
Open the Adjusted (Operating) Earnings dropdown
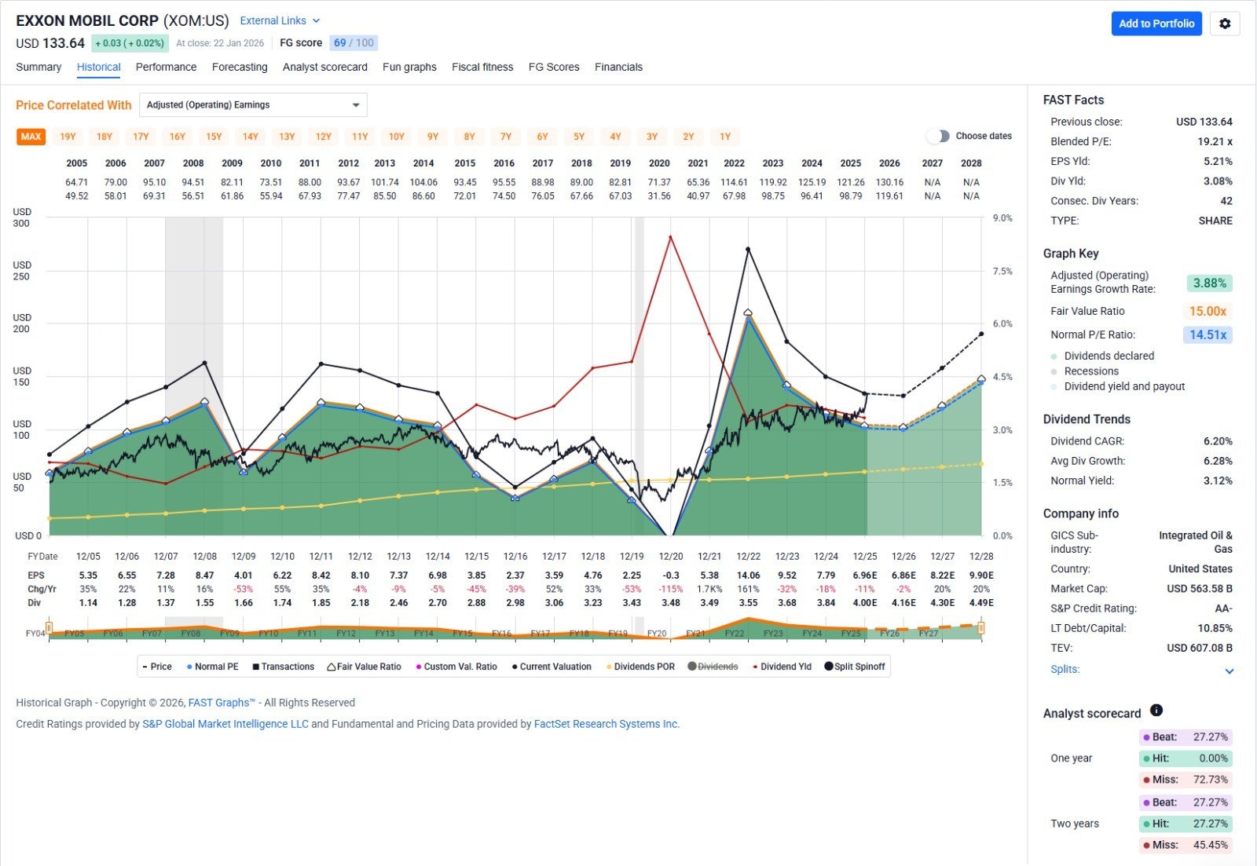tap(253, 105)
